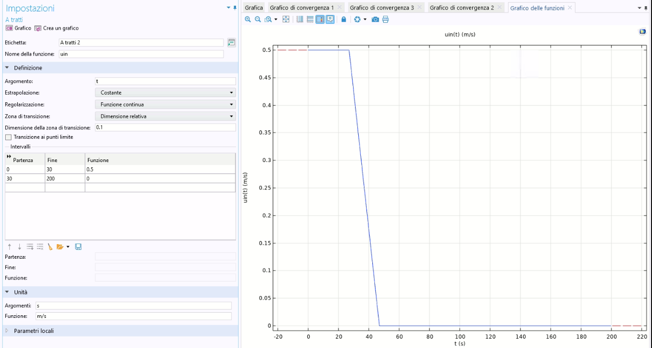This screenshot has width=652, height=348.
Task: Toggle the vertical grid lines button
Action: [x=300, y=19]
